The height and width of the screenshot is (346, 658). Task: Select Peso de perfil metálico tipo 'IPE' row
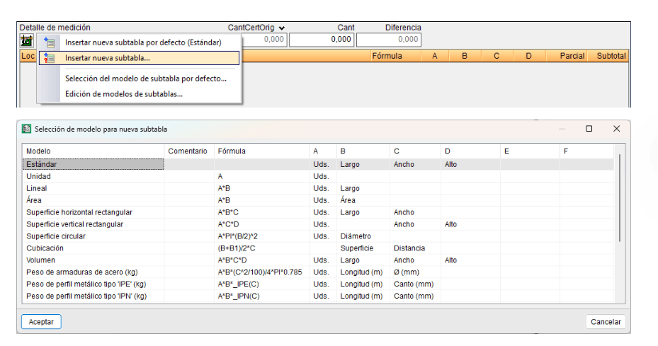click(318, 284)
